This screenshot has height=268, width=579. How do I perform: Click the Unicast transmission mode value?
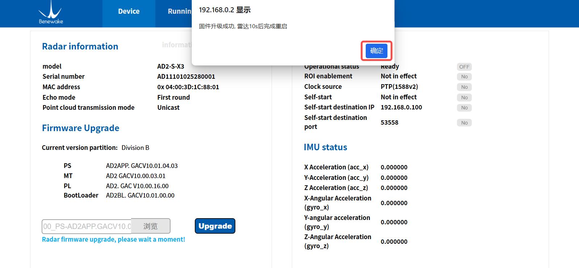coord(168,107)
